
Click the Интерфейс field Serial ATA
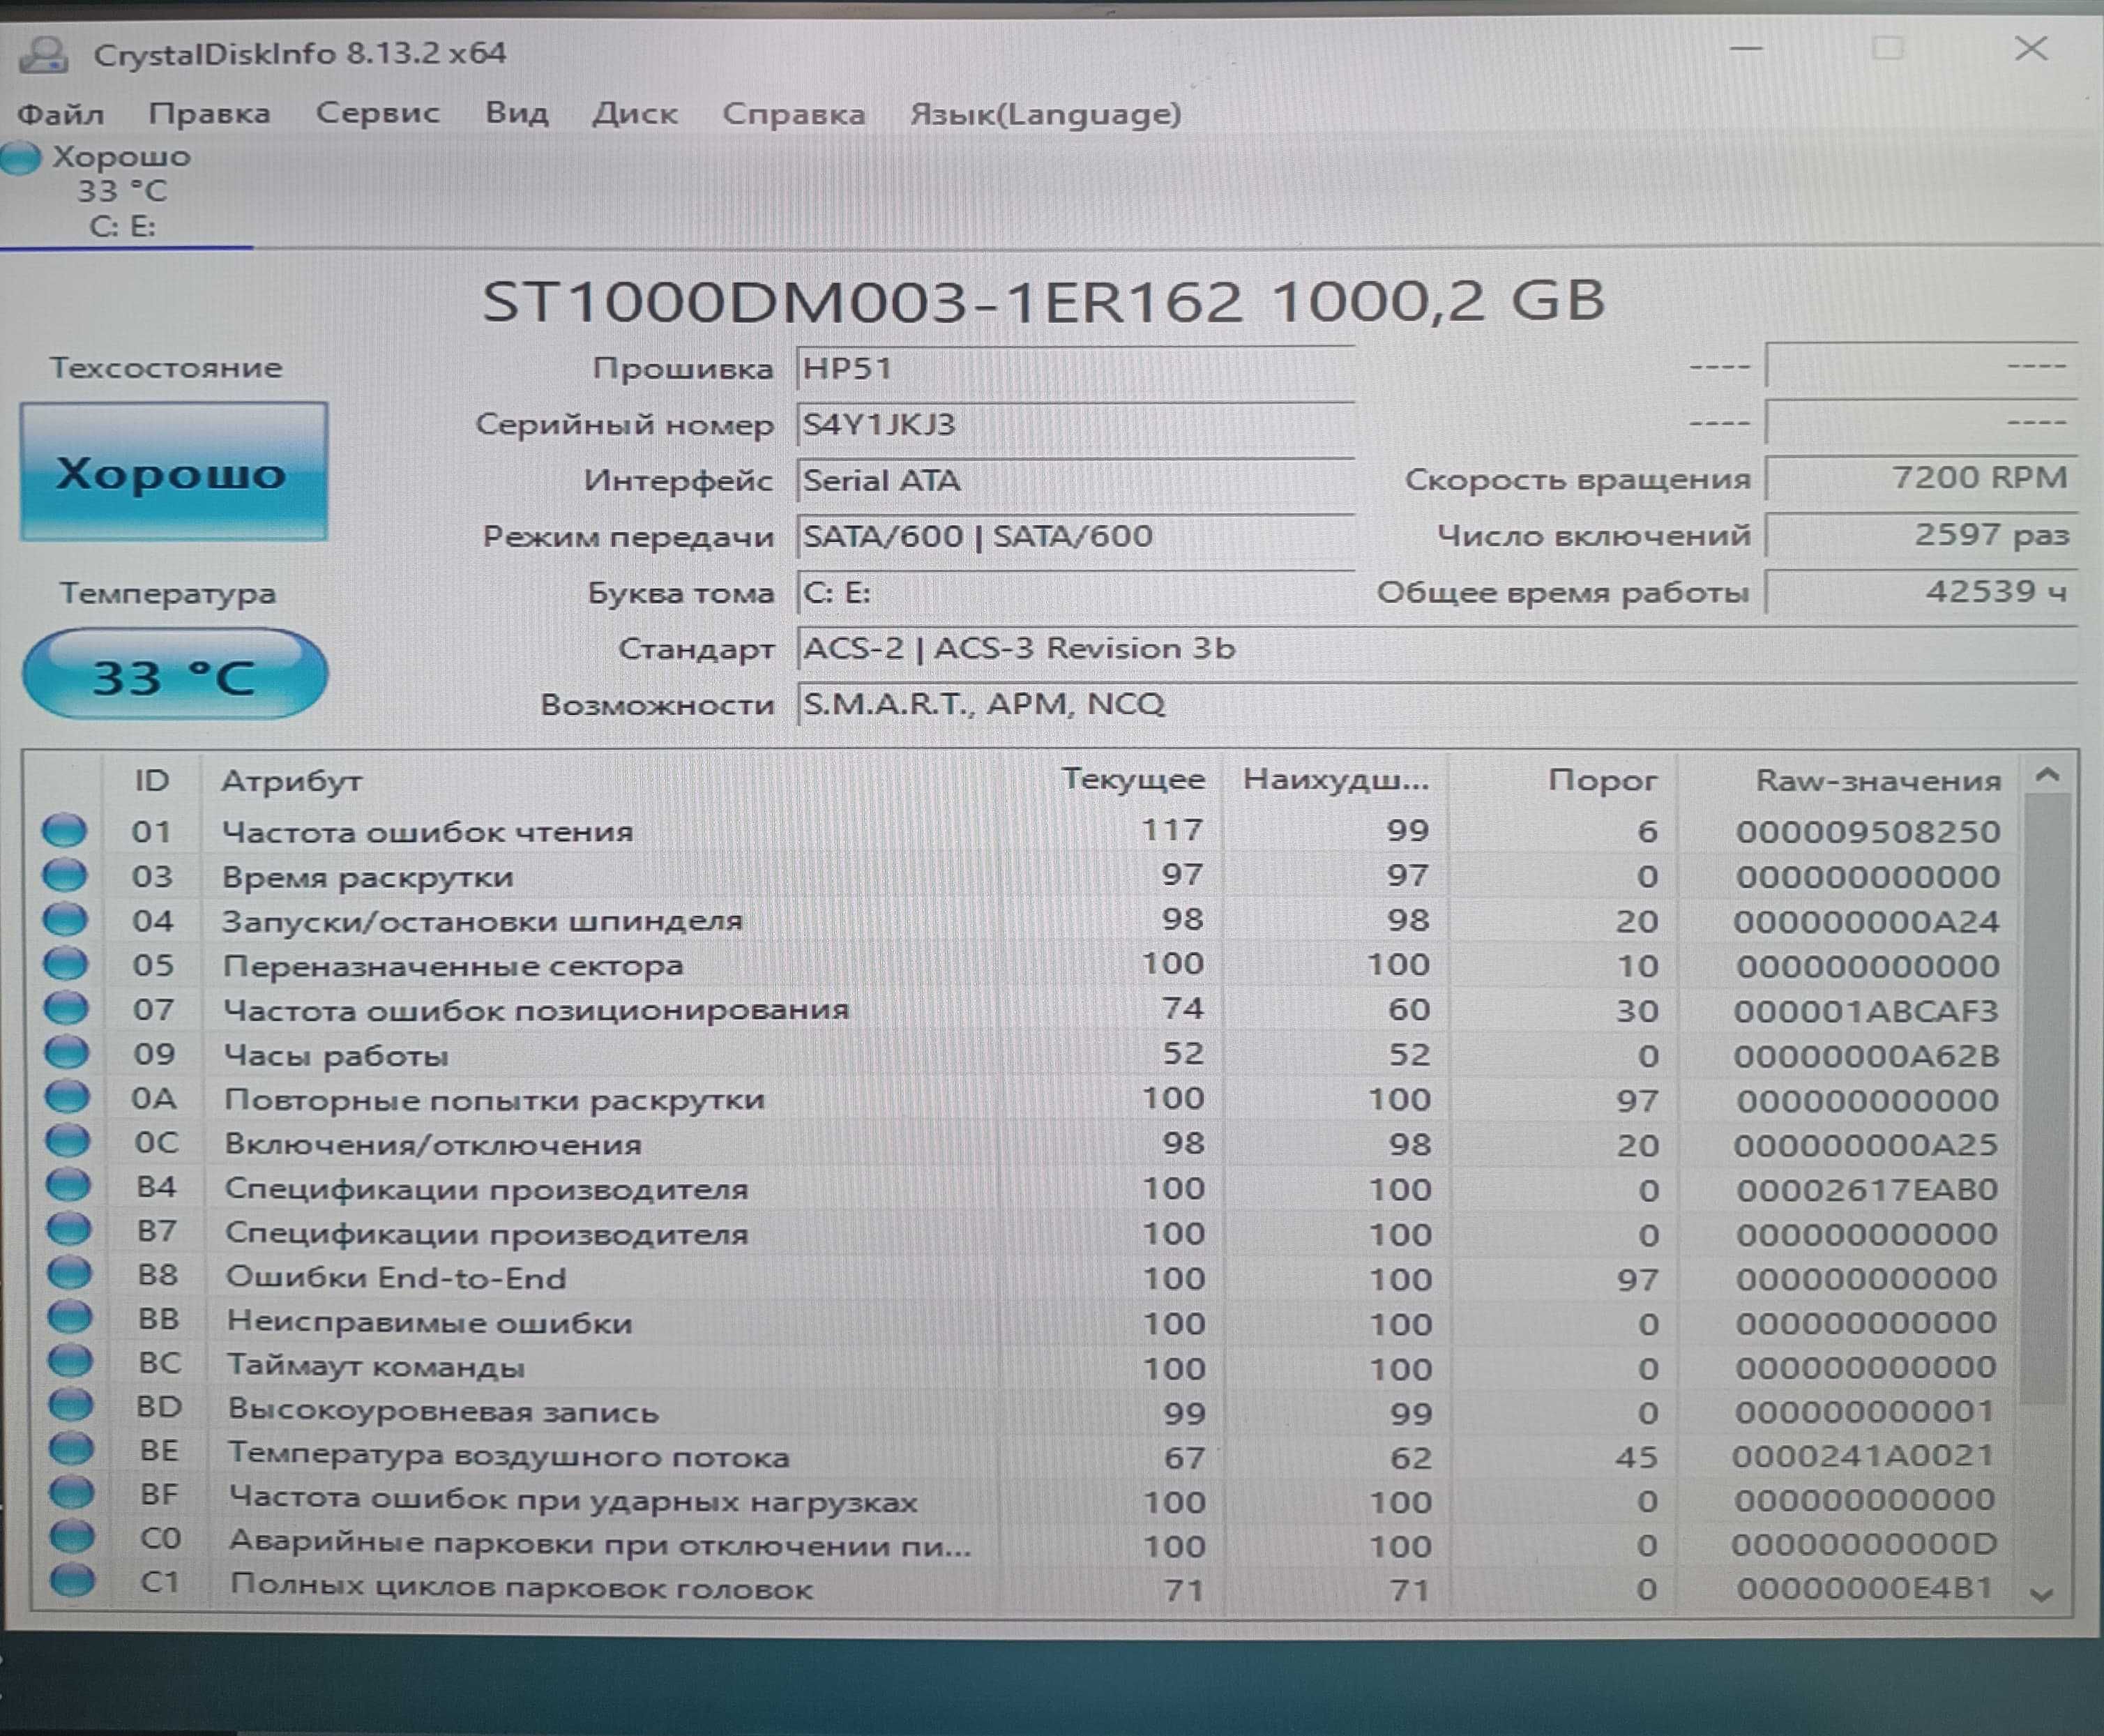point(1075,481)
